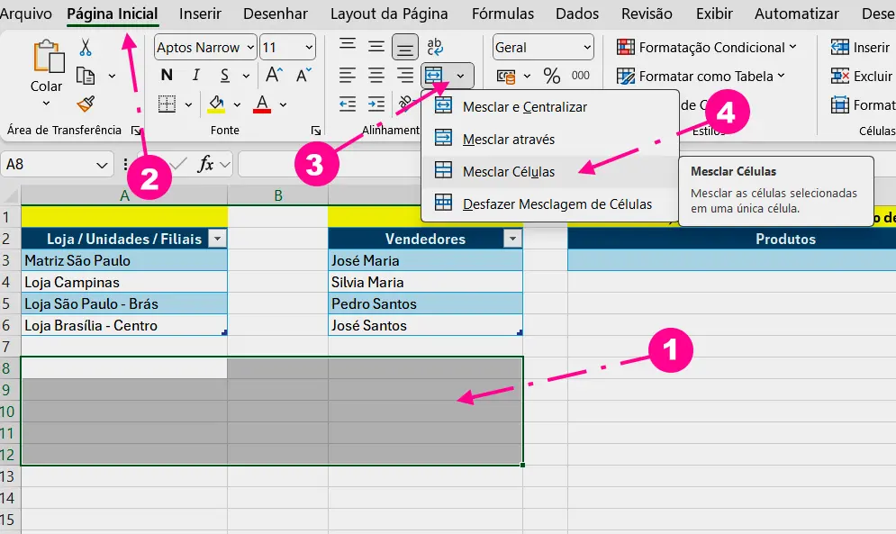Click the increase font size icon
Viewport: 896px width, 534px height.
(276, 76)
